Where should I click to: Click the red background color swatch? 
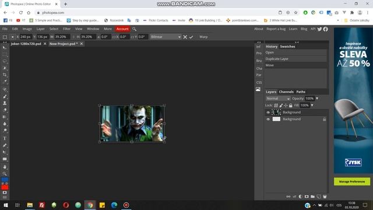tap(5, 187)
